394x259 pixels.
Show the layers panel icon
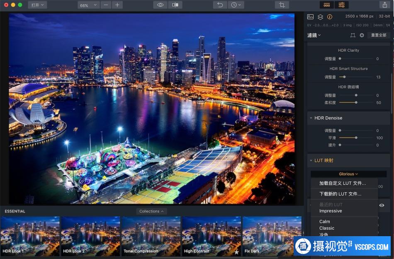[x=320, y=17]
